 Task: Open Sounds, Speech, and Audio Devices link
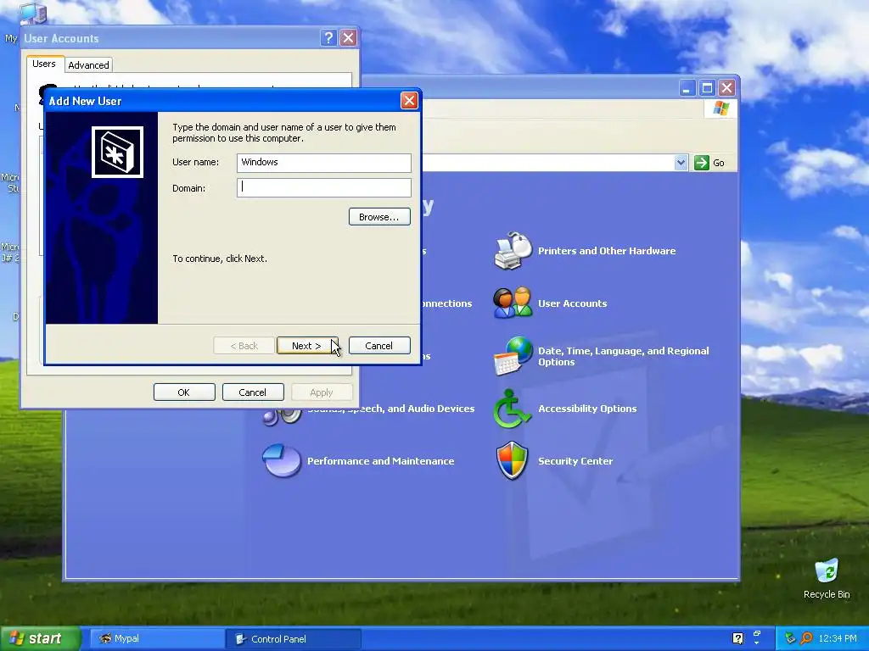coord(390,409)
